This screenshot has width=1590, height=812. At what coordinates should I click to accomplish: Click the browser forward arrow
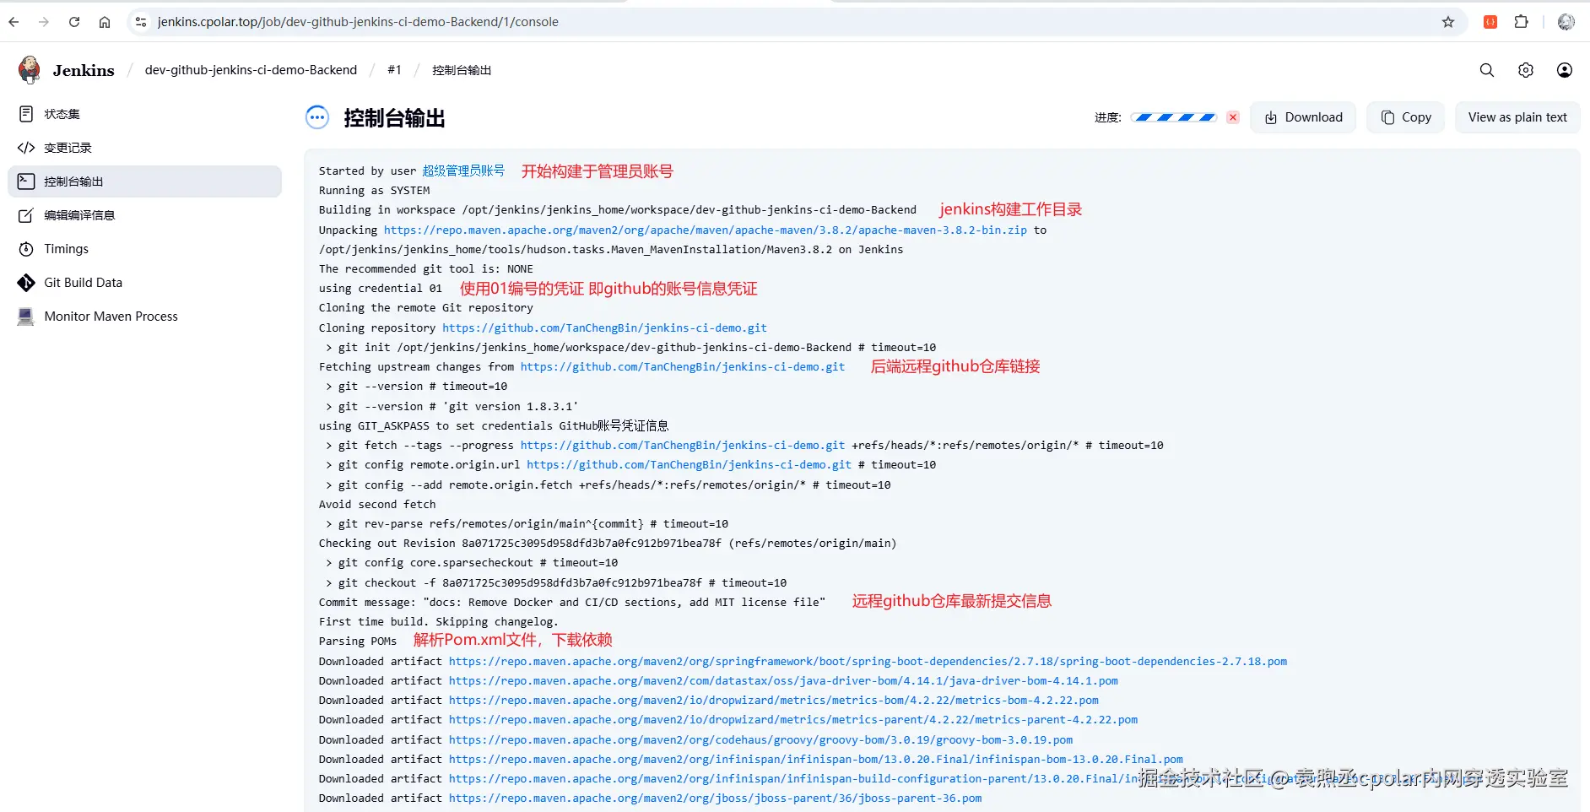coord(44,22)
